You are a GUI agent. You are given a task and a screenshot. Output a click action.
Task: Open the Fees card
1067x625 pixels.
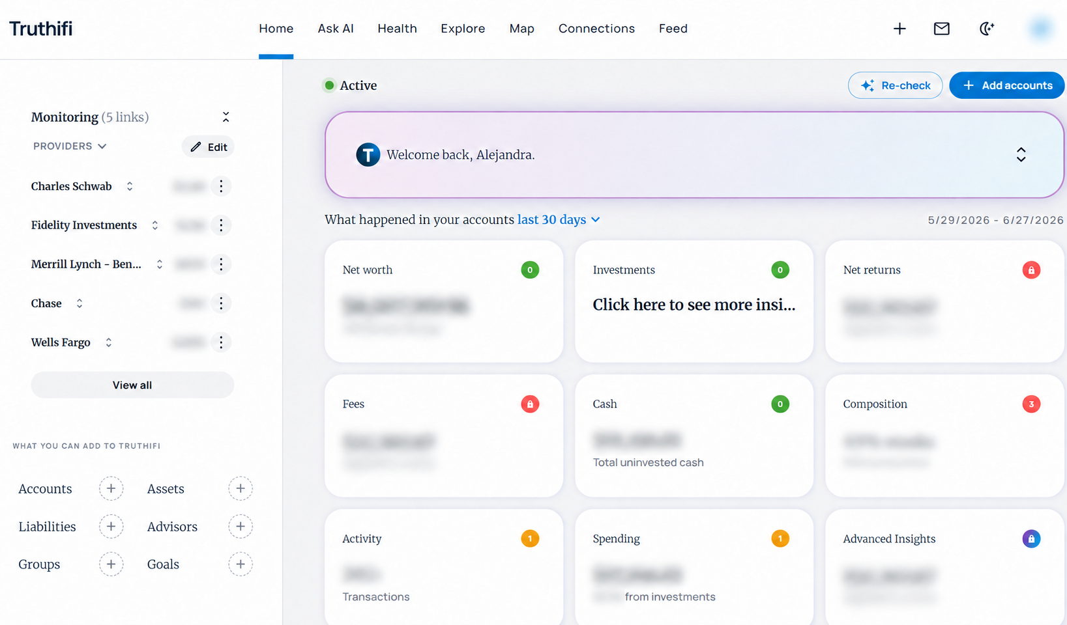tap(444, 436)
